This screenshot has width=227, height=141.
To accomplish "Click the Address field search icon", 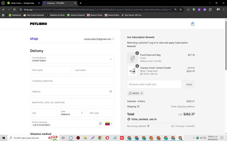I will click(x=111, y=92).
